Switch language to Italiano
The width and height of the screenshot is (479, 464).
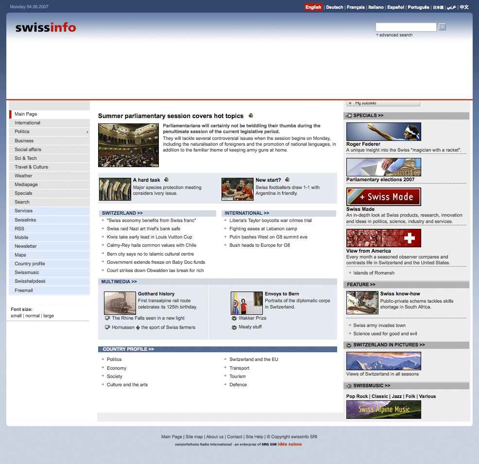[x=376, y=7]
